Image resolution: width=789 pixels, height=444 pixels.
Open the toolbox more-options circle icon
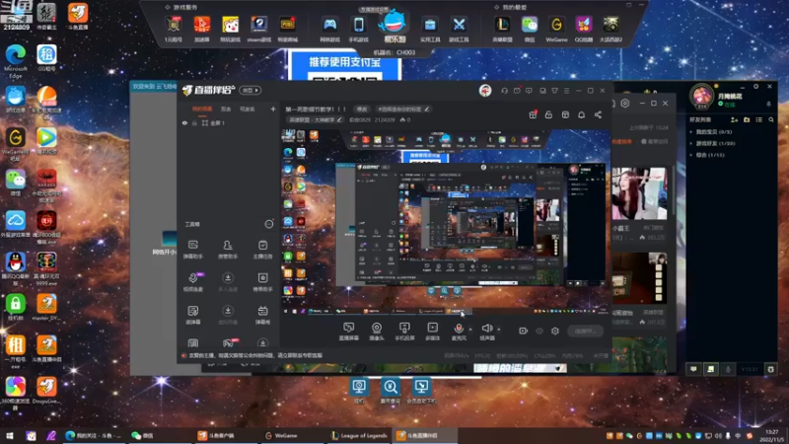tap(269, 224)
